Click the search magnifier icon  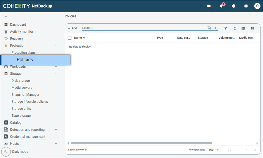point(215,29)
